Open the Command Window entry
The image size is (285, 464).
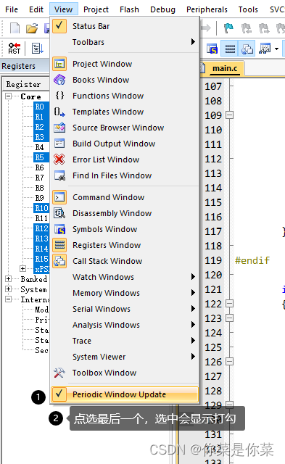point(125,197)
